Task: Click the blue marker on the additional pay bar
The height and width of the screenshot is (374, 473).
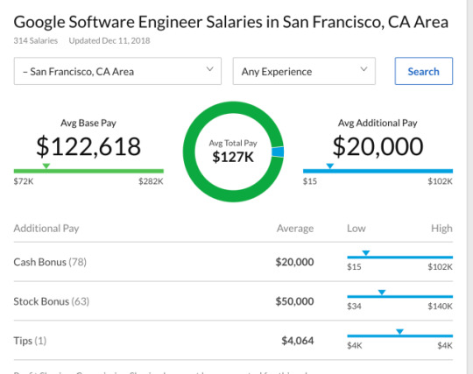Action: [x=330, y=166]
